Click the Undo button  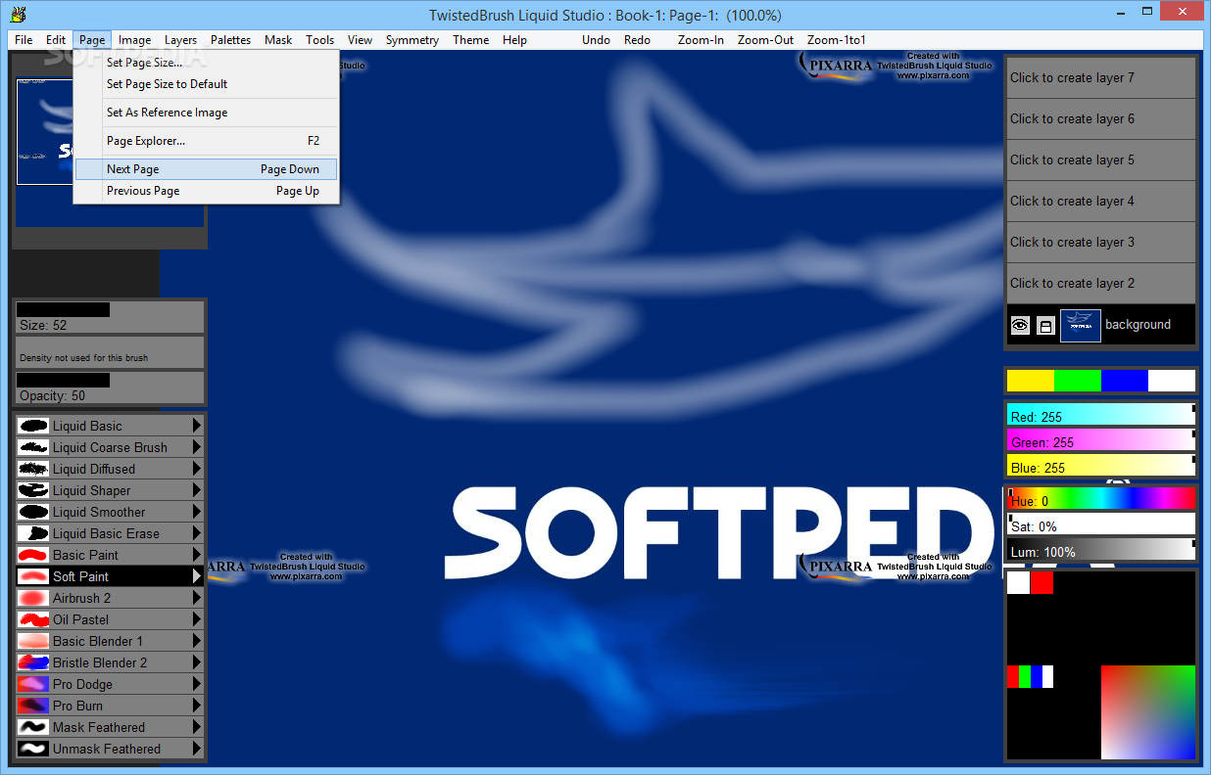pos(596,40)
